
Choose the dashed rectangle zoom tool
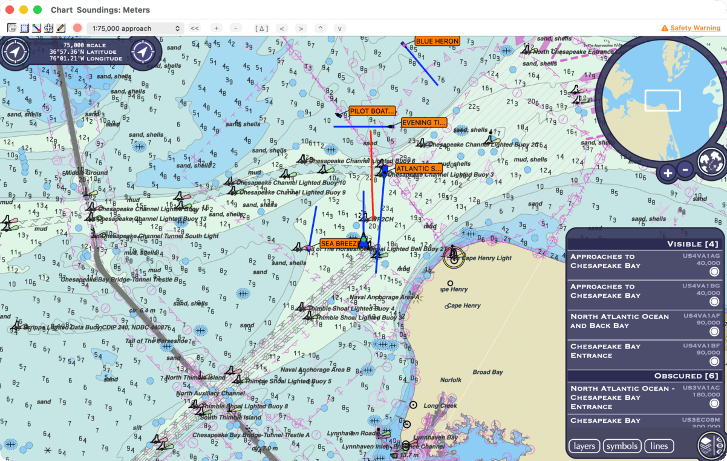tap(24, 28)
